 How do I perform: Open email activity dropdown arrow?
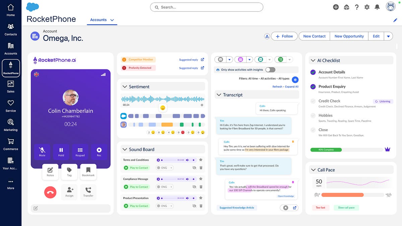pyautogui.click(x=229, y=60)
